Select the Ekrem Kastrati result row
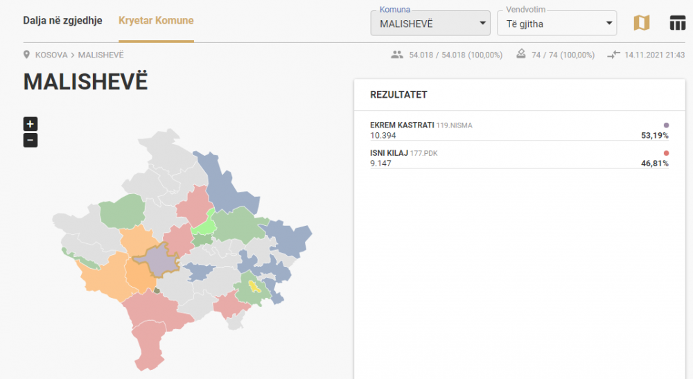 point(519,130)
